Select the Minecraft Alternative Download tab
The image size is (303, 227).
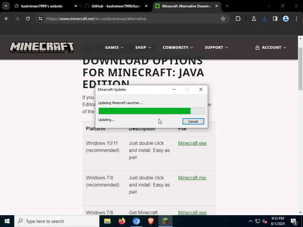click(x=186, y=6)
